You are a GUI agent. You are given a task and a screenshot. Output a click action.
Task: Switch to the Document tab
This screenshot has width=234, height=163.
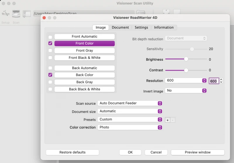point(120,28)
